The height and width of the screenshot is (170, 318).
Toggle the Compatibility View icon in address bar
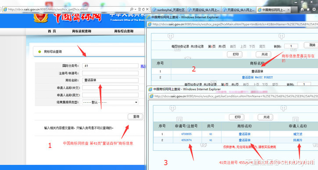tap(139, 9)
